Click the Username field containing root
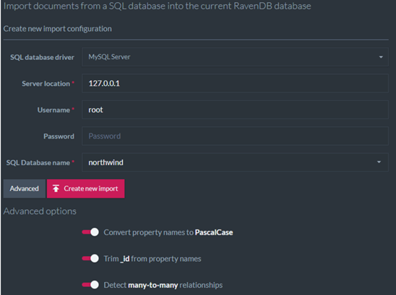Image resolution: width=396 pixels, height=295 pixels. (235, 110)
